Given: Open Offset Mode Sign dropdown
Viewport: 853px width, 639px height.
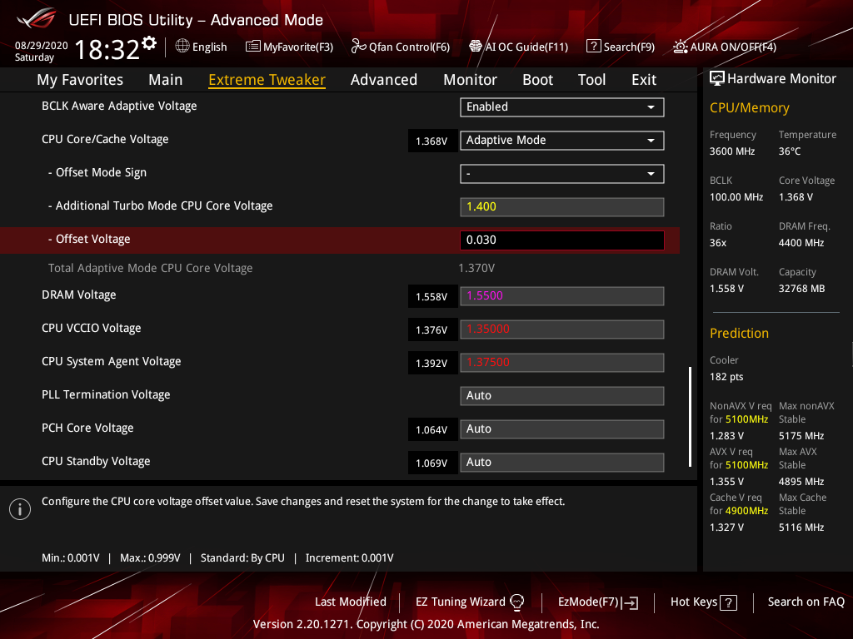Looking at the screenshot, I should coord(562,174).
